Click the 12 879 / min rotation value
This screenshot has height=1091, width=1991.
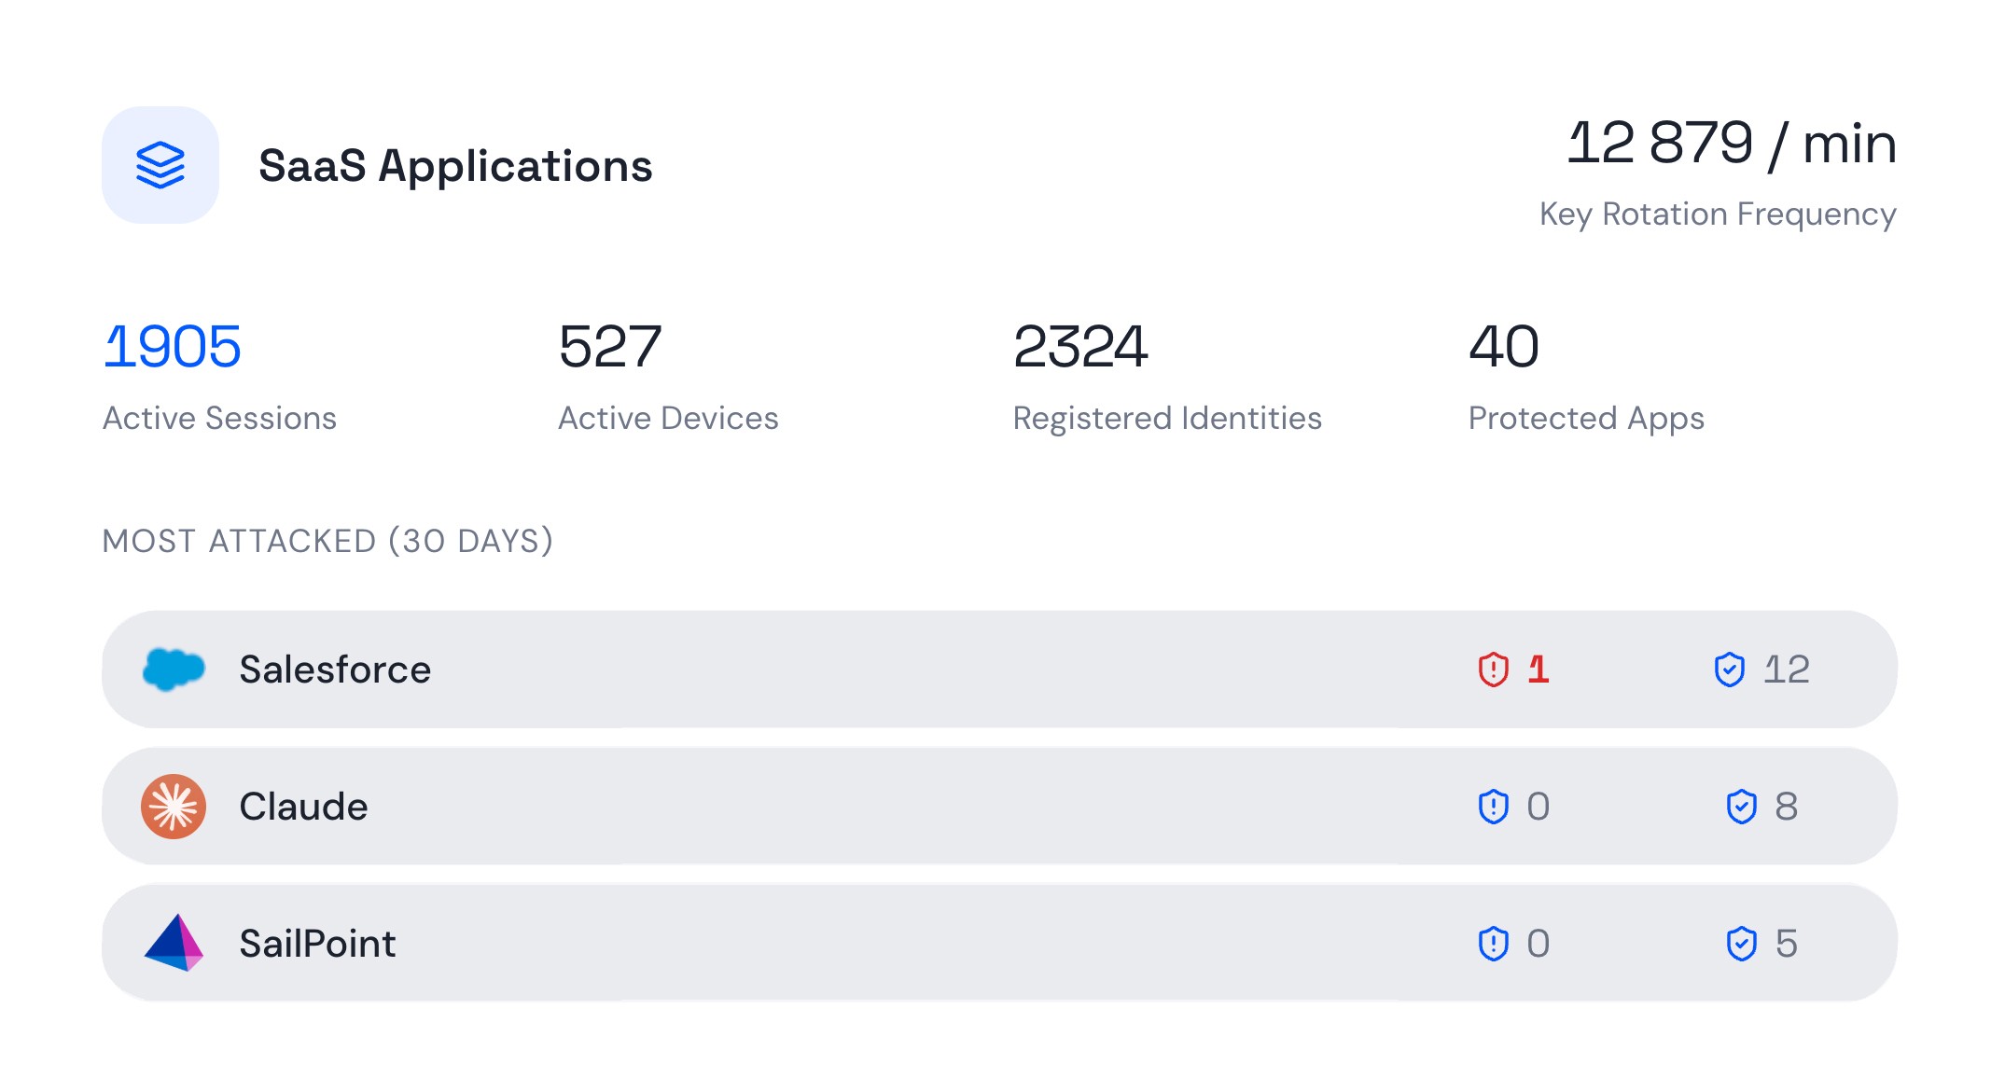click(1731, 144)
